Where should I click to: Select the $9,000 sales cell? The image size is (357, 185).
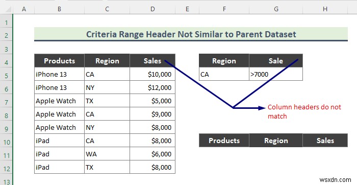click(152, 114)
